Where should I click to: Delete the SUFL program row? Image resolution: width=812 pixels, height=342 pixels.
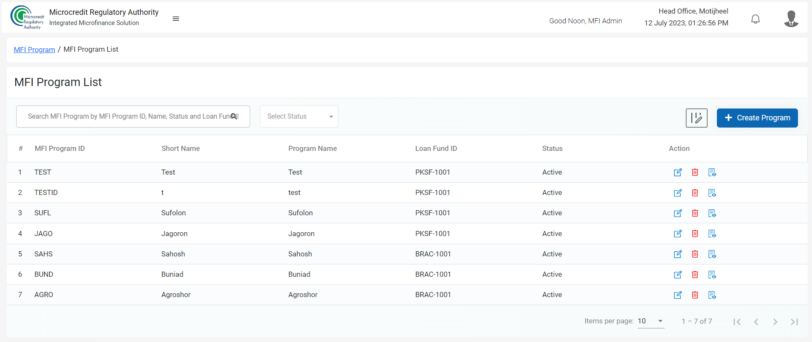[695, 213]
